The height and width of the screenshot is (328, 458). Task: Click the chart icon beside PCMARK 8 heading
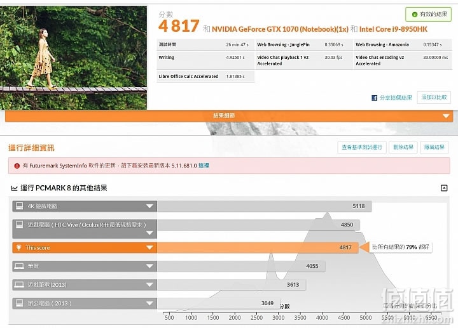(x=14, y=188)
